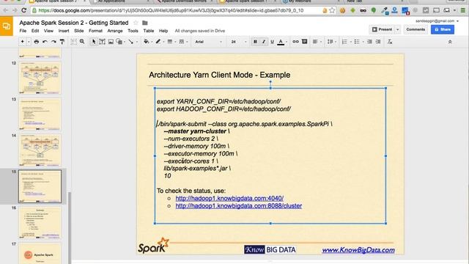Click the insert comment icon
Image resolution: width=469 pixels, height=264 pixels.
click(x=305, y=42)
